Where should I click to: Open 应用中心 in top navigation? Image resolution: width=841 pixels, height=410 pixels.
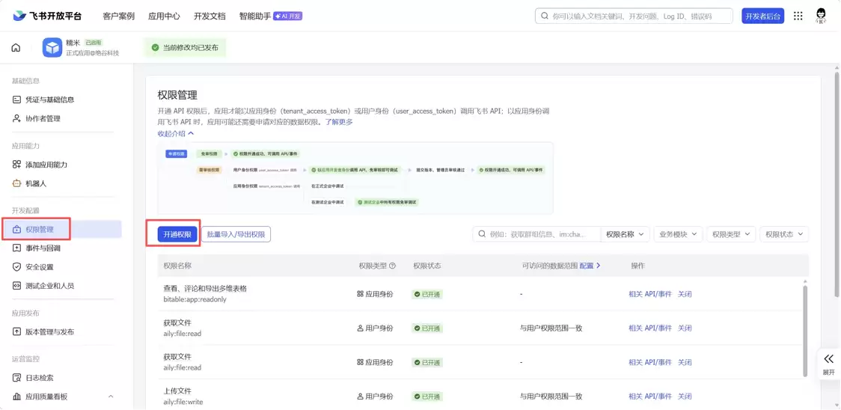coord(164,16)
